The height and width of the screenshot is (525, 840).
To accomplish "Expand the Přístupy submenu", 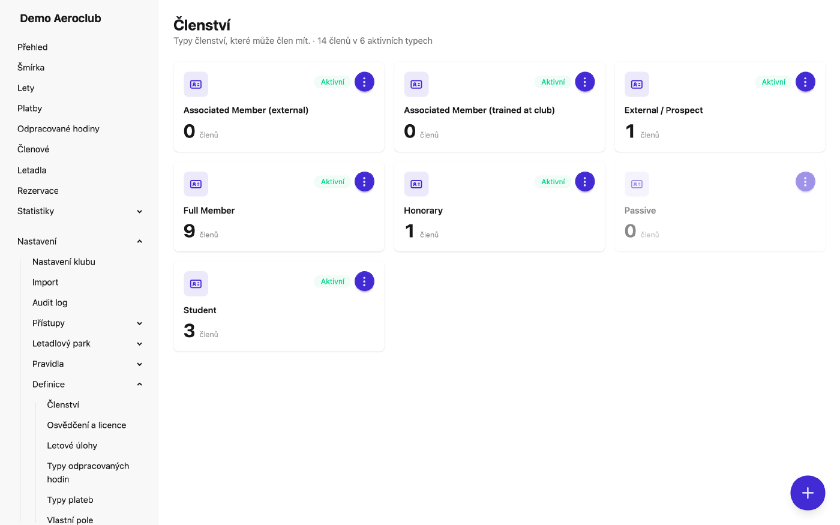I will click(87, 323).
